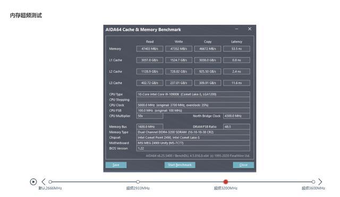This screenshot has height=197, width=340.
Task: Close the AIDA64 window with X
Action: coord(250,29)
